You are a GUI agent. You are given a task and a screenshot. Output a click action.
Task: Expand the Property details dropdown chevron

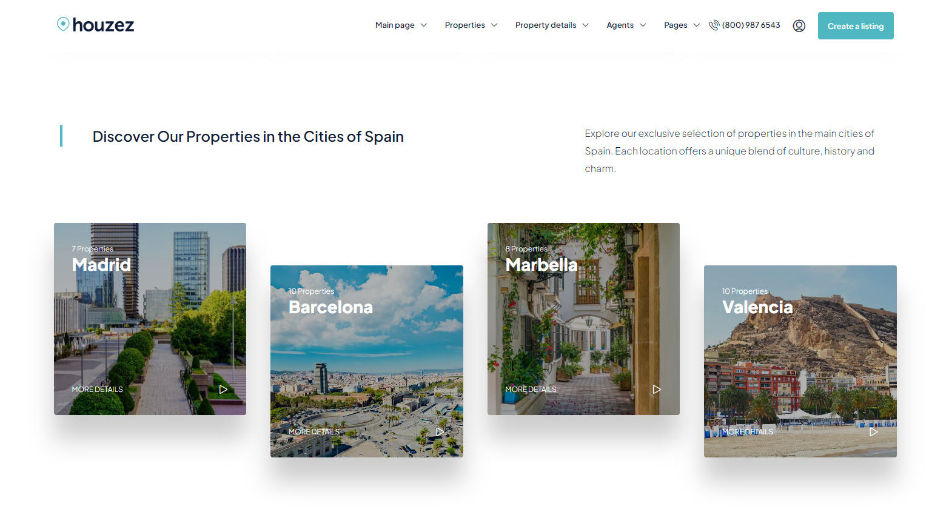[x=586, y=25]
